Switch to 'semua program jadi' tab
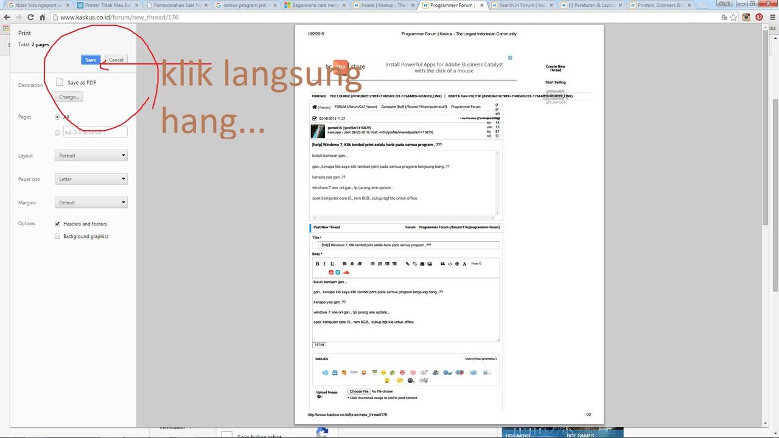Screen dimensions: 779x438 tap(245, 5)
